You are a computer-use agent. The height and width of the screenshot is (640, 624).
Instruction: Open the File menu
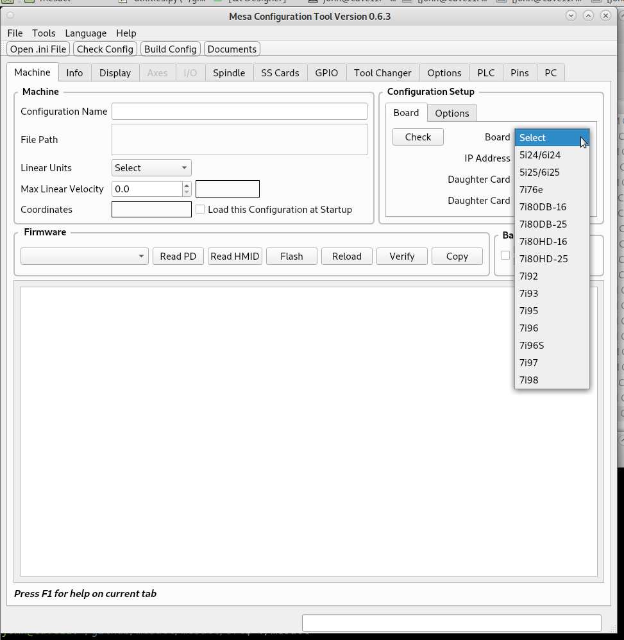click(x=15, y=33)
